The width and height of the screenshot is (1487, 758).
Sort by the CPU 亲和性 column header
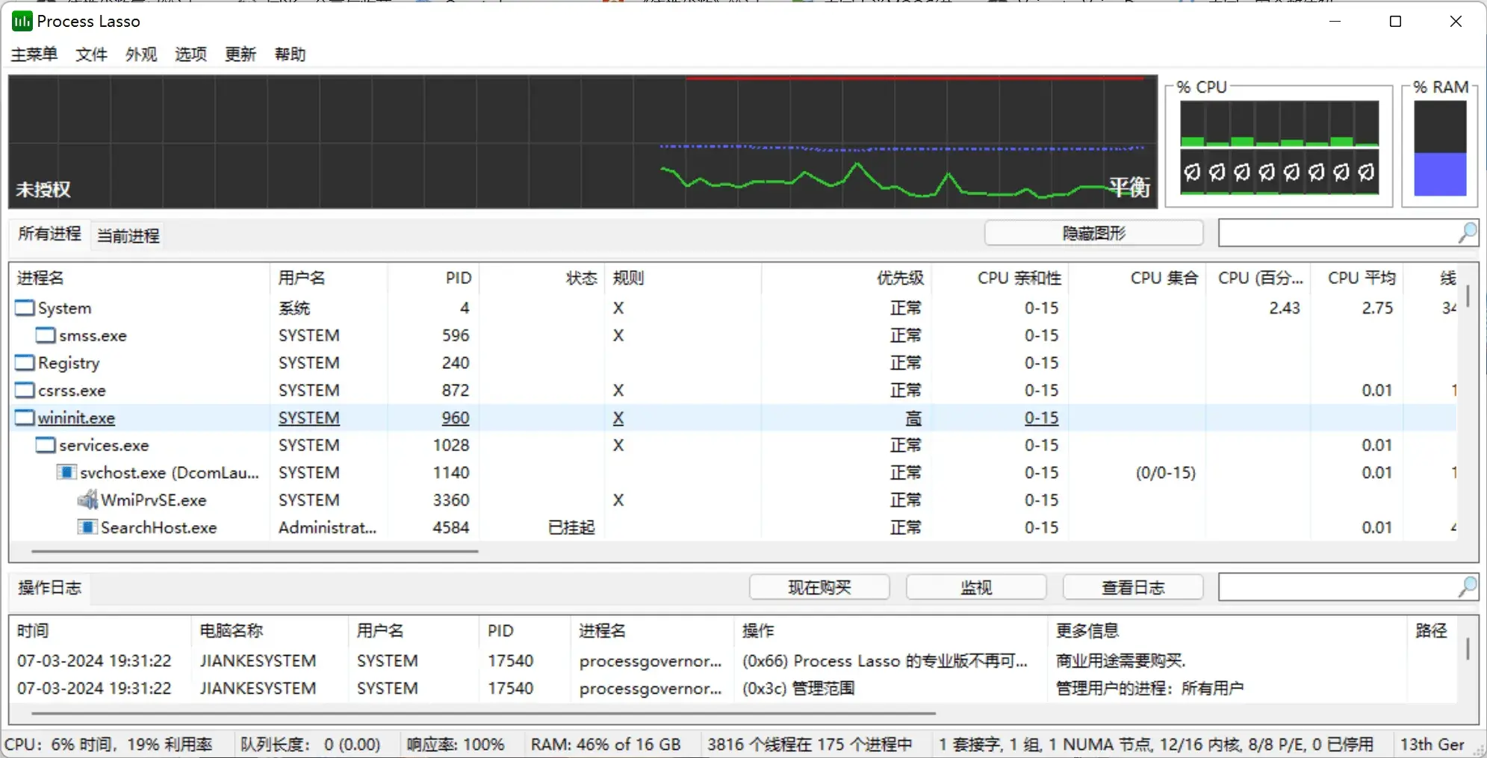(1000, 278)
